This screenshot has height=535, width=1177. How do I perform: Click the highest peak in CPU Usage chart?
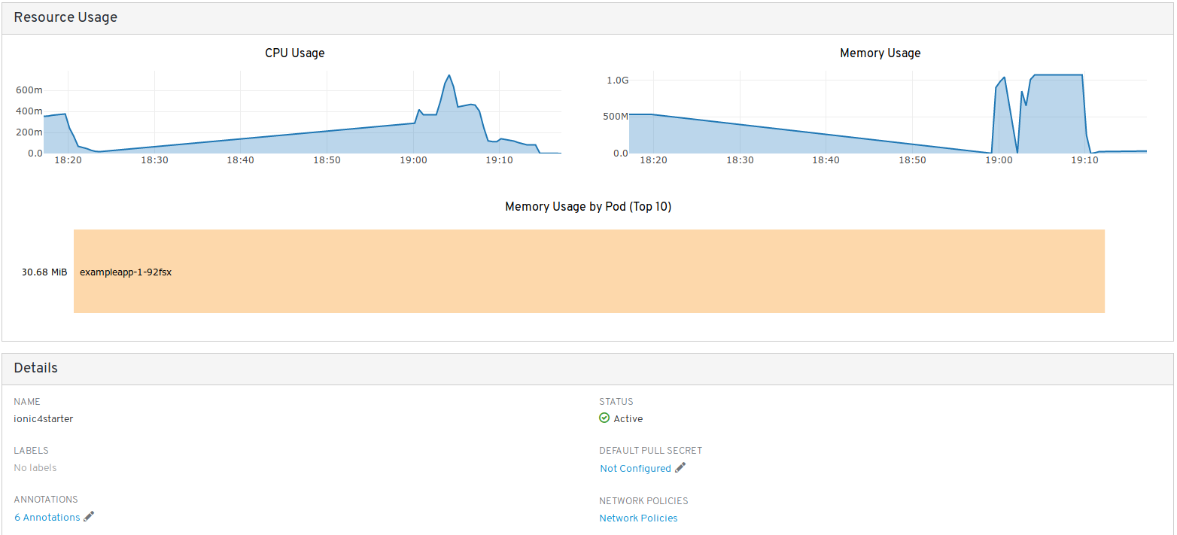click(x=449, y=75)
